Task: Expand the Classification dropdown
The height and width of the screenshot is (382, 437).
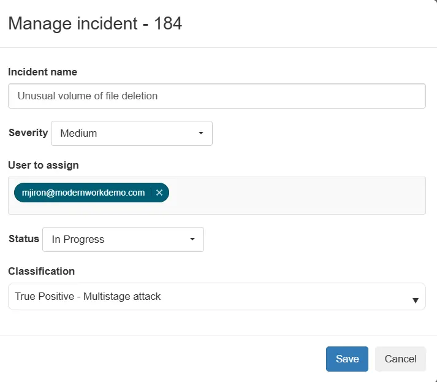Action: coord(217,296)
